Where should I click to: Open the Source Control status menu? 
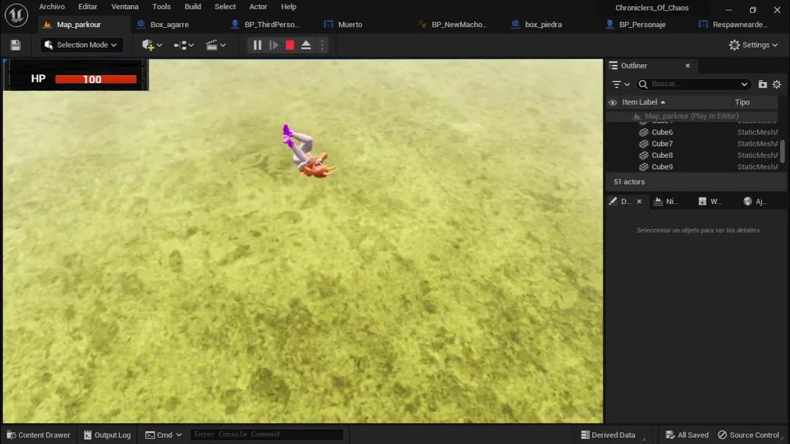pyautogui.click(x=748, y=435)
